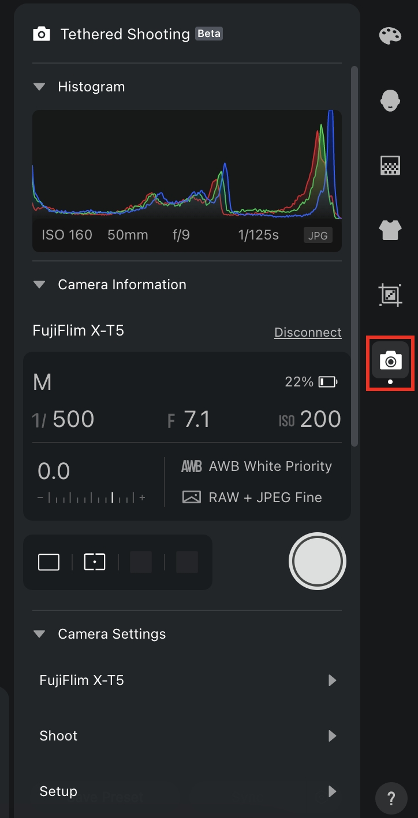Collapse the Camera Information section
The image size is (418, 818).
pyautogui.click(x=39, y=285)
